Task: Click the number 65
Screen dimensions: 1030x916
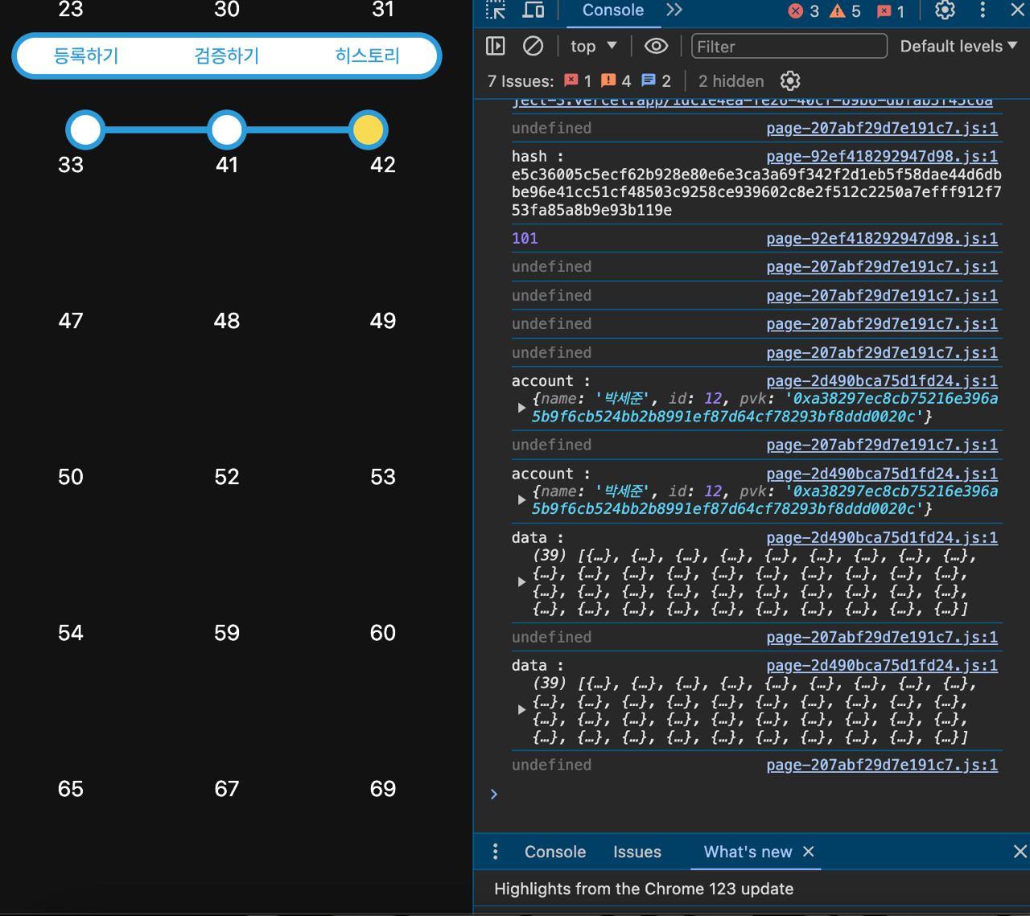Action: (x=71, y=789)
